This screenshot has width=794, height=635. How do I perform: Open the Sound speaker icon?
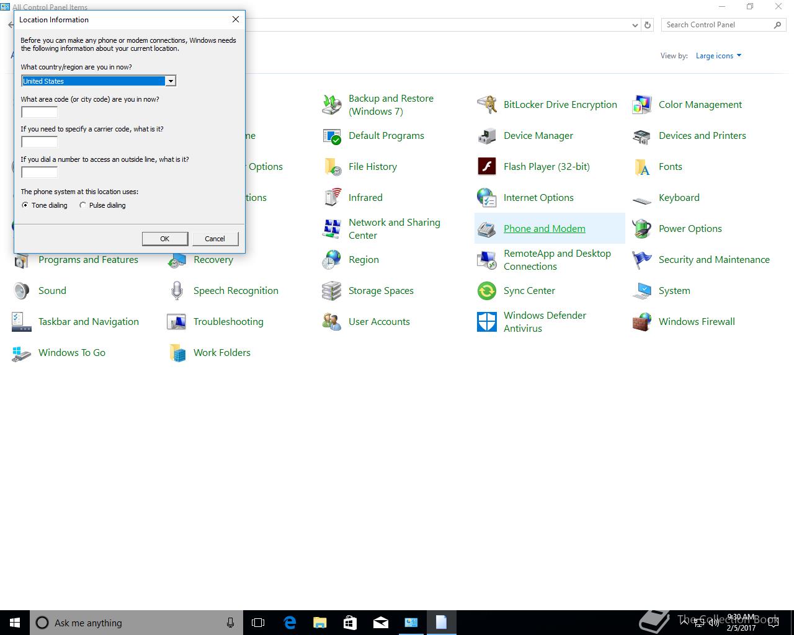(22, 291)
